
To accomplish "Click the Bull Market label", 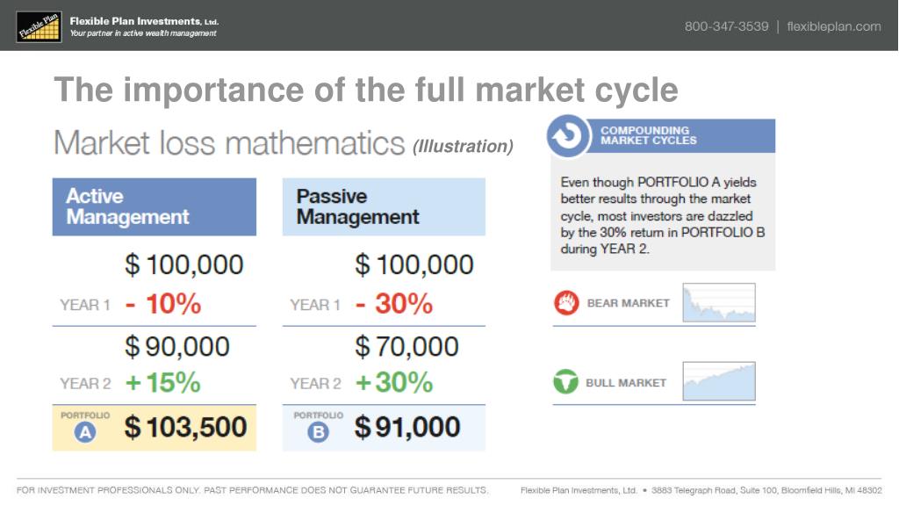I will click(x=626, y=383).
